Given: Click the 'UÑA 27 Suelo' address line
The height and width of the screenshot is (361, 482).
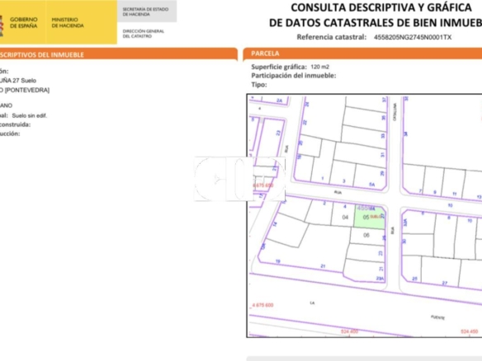Looking at the screenshot, I should point(18,81).
